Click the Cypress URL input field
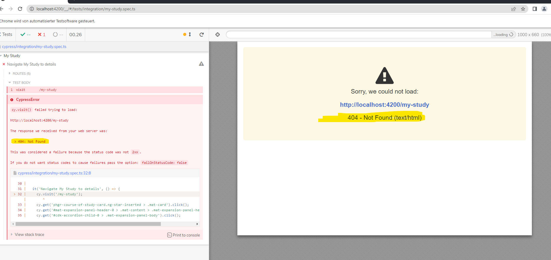 (359, 34)
